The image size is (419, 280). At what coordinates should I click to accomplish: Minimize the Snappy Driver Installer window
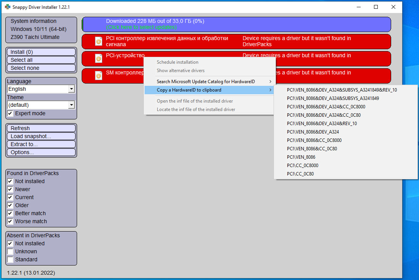[359, 7]
